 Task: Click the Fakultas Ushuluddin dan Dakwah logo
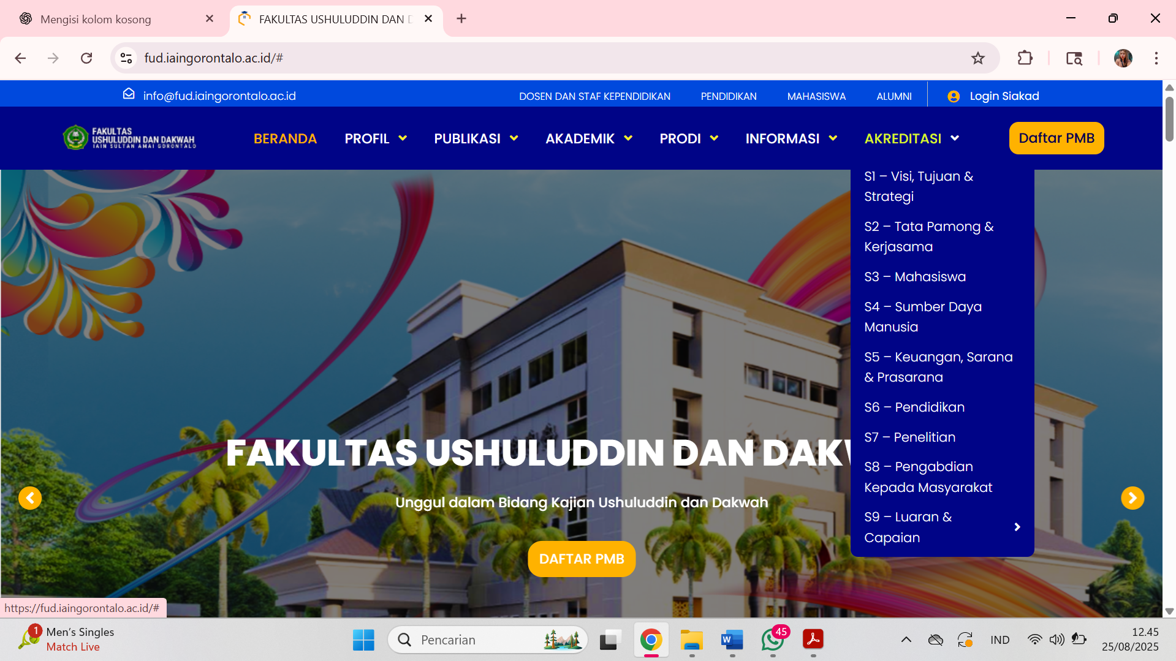coord(129,137)
